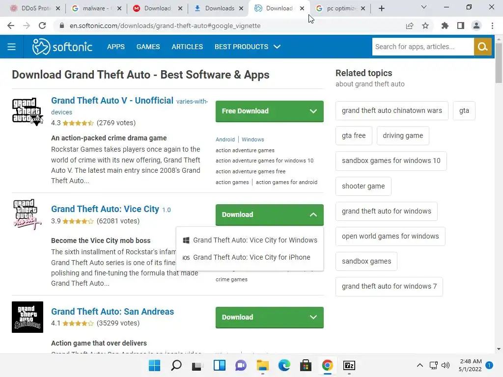The width and height of the screenshot is (503, 377).
Task: Click the browser forward arrow
Action: [27, 26]
